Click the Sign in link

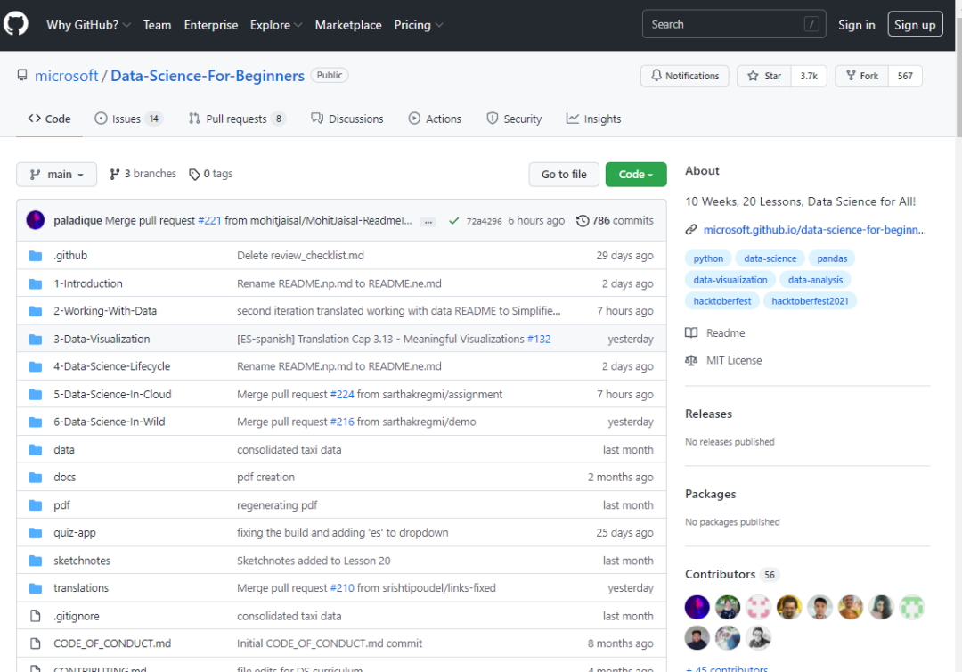click(x=857, y=25)
